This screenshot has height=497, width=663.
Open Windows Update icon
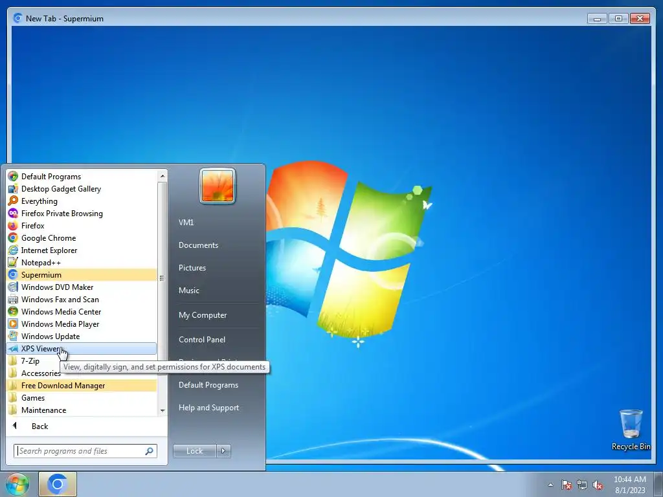tap(13, 336)
